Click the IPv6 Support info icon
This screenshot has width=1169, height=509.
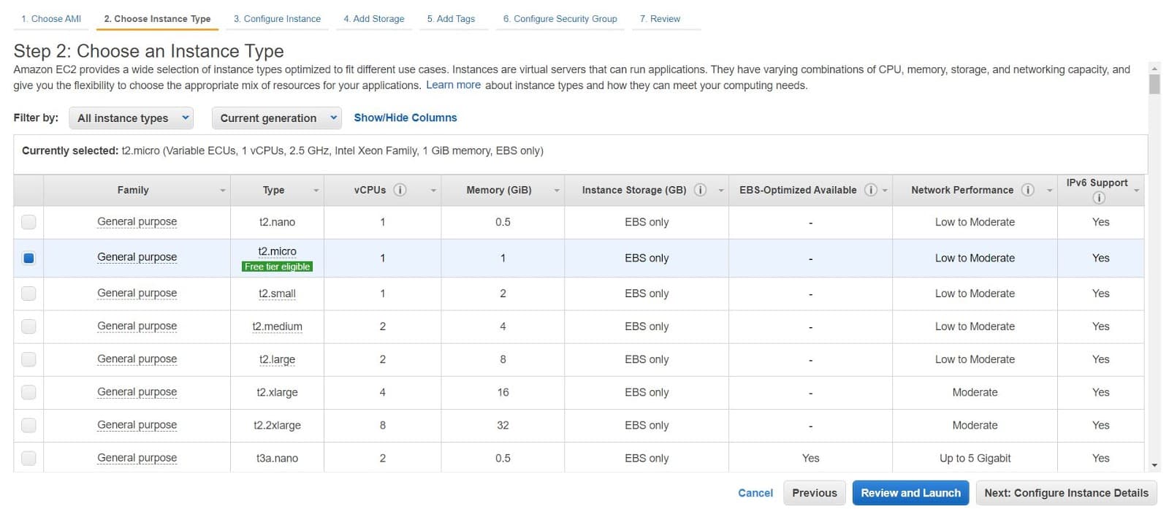(x=1098, y=198)
